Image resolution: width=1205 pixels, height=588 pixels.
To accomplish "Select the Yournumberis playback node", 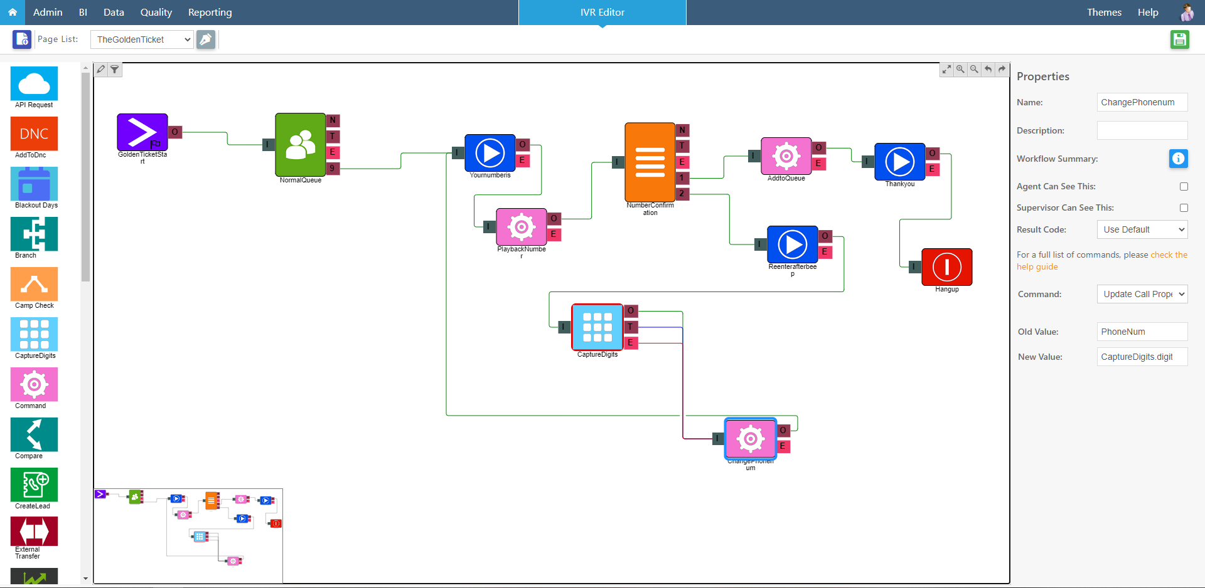I will 490,153.
